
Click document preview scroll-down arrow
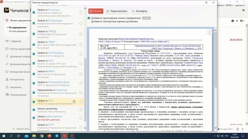[x=215, y=128]
